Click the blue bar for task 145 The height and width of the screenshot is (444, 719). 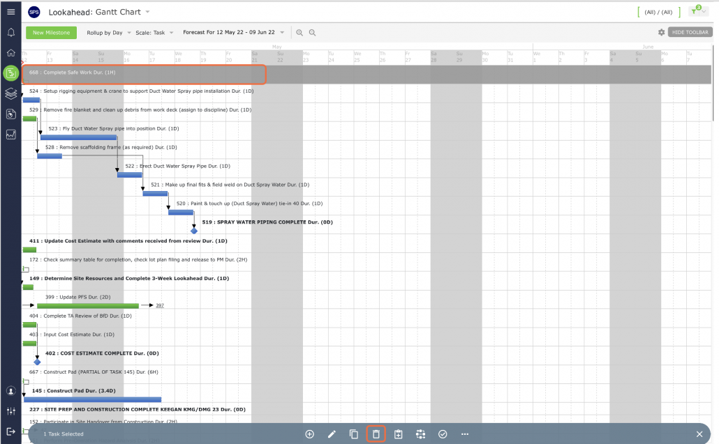93,399
